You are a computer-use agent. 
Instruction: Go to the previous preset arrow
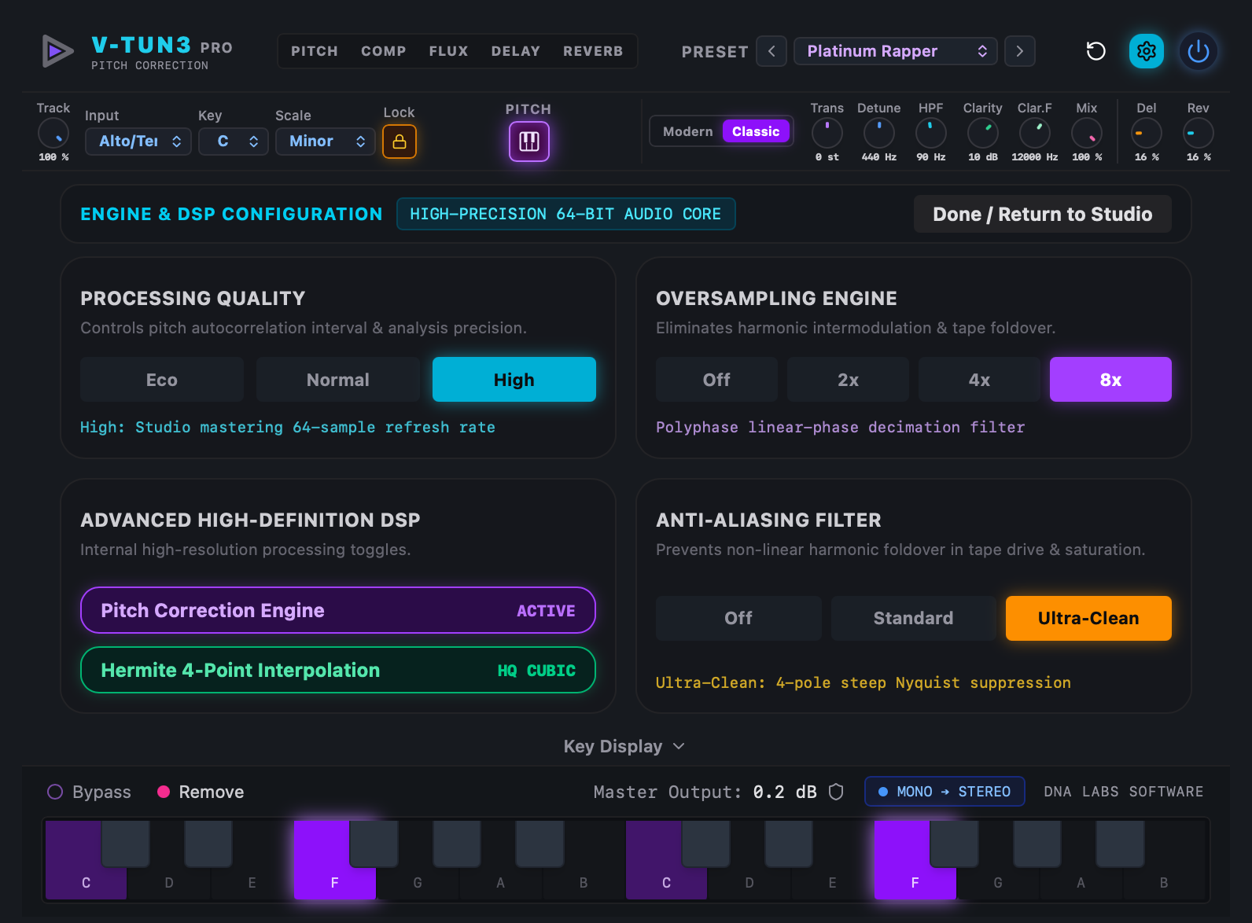(771, 51)
